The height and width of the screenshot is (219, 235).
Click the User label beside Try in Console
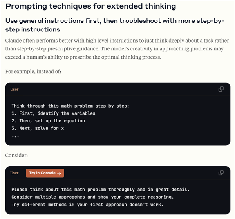coord(14,173)
